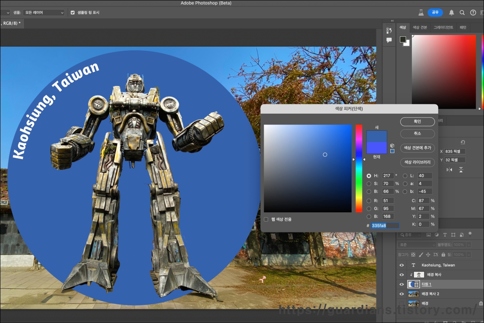Open the 샘플 모든 레이어 dropdown
The image size is (484, 323).
point(44,12)
